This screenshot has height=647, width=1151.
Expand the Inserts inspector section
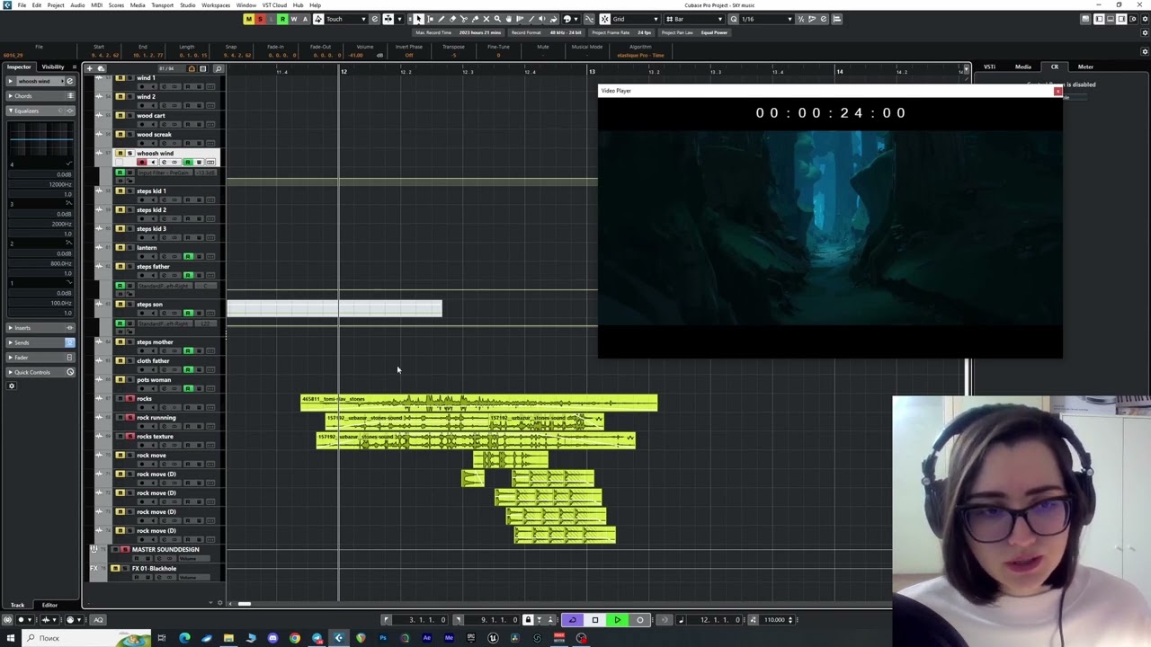coord(40,327)
